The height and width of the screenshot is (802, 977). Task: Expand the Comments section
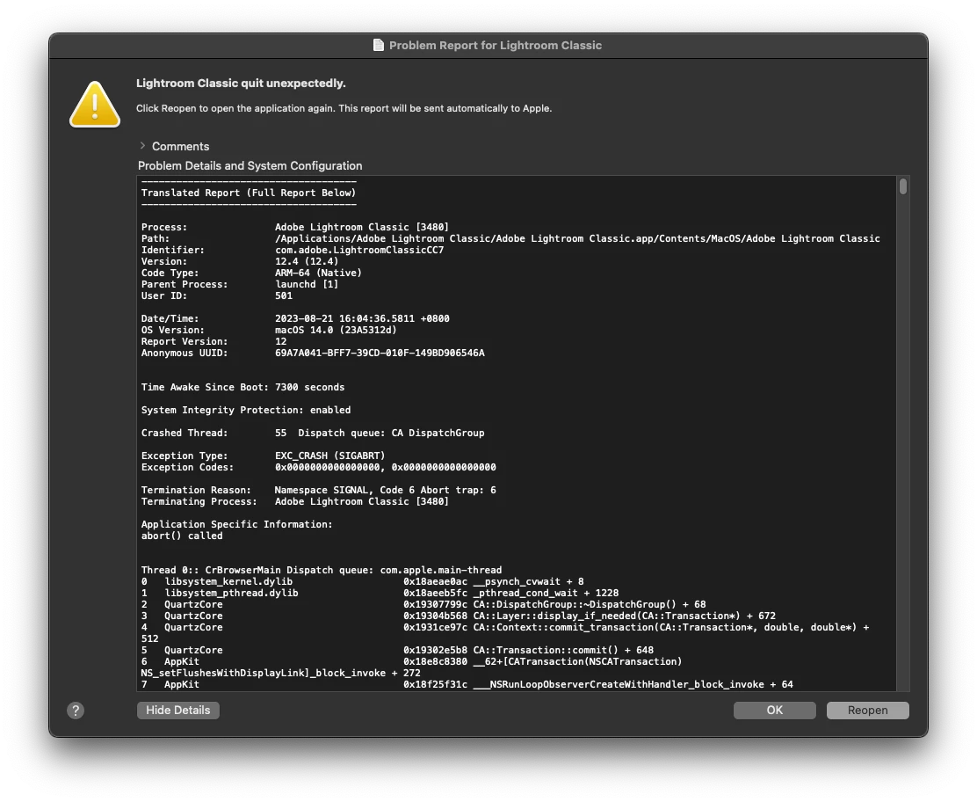tap(142, 146)
